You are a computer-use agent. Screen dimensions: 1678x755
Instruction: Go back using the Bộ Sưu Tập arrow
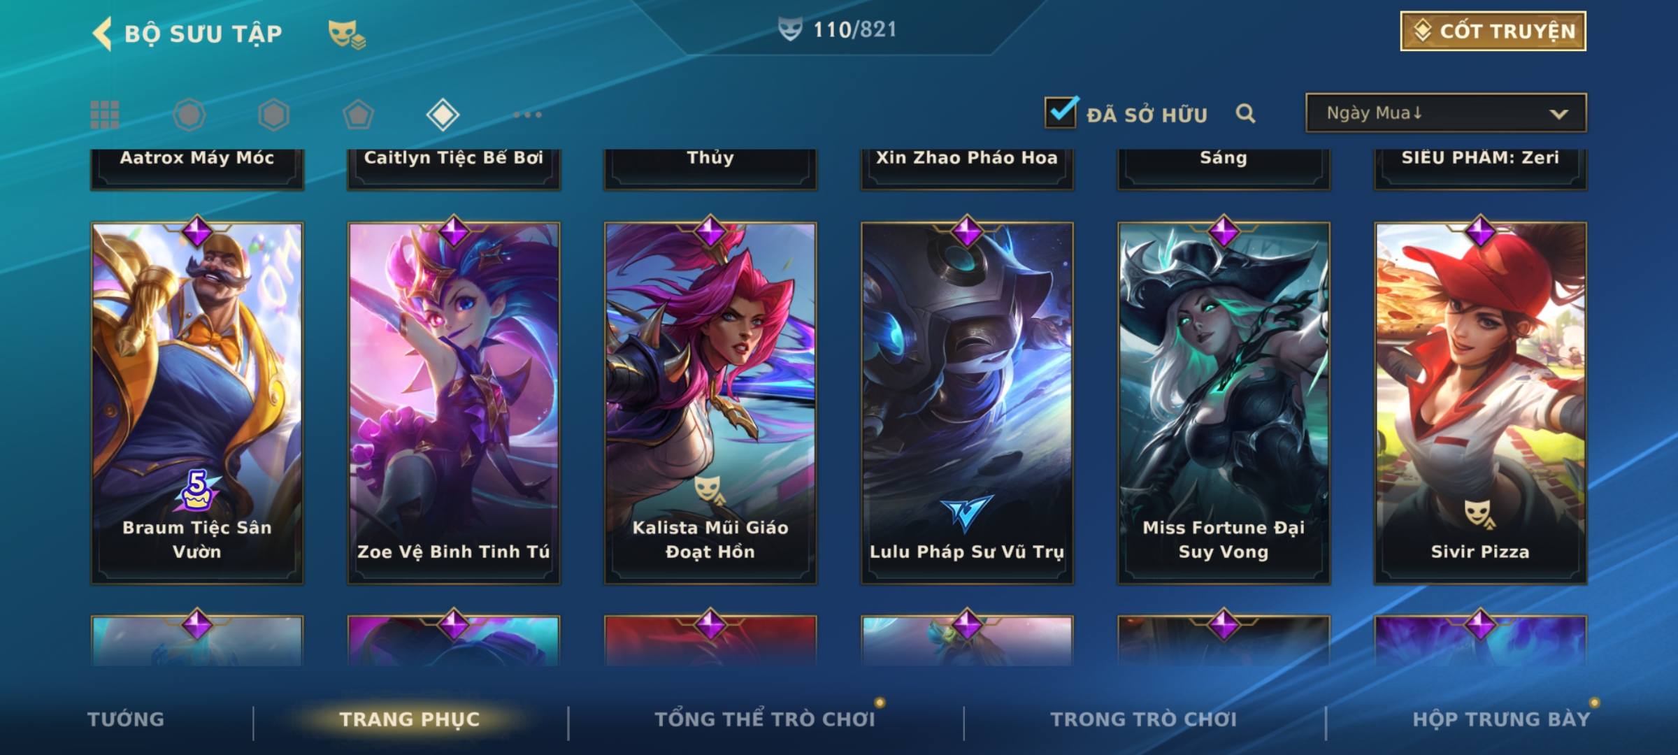click(102, 34)
